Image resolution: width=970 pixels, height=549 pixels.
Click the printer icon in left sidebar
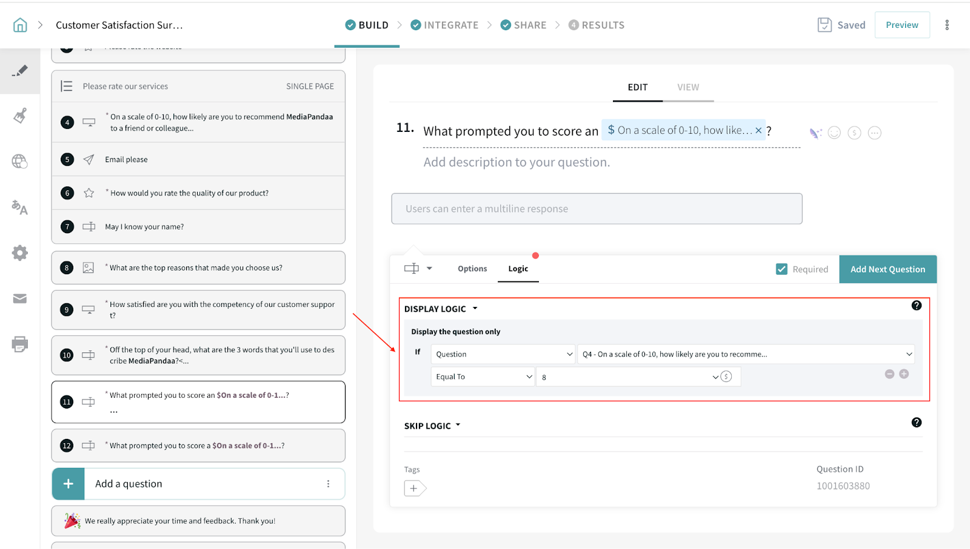coord(20,344)
